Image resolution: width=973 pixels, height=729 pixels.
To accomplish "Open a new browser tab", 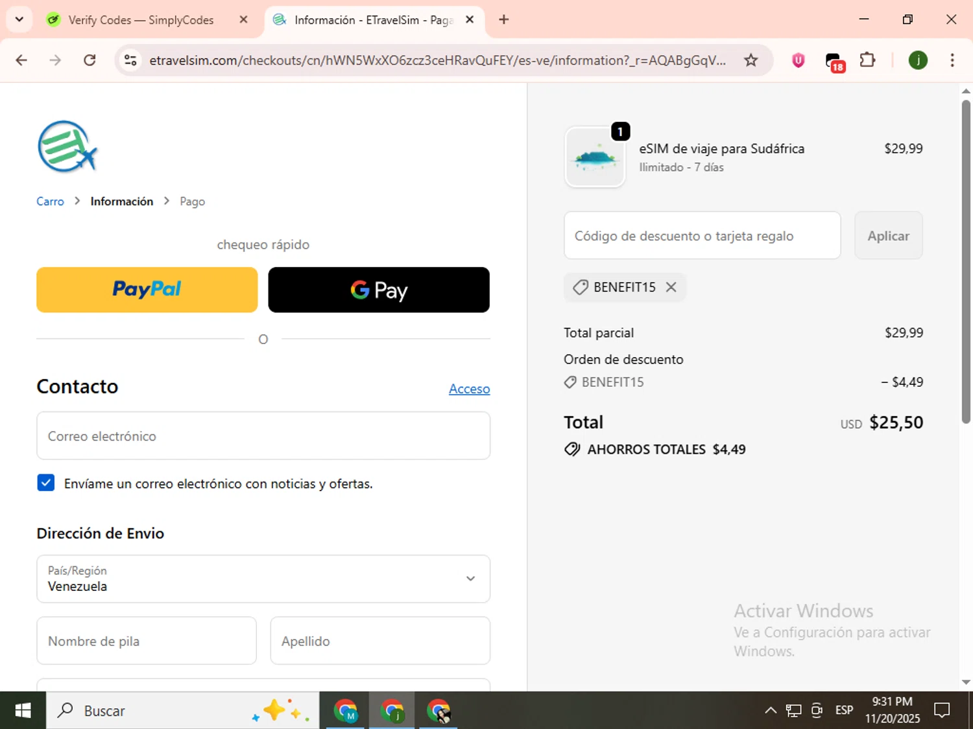I will click(x=503, y=19).
